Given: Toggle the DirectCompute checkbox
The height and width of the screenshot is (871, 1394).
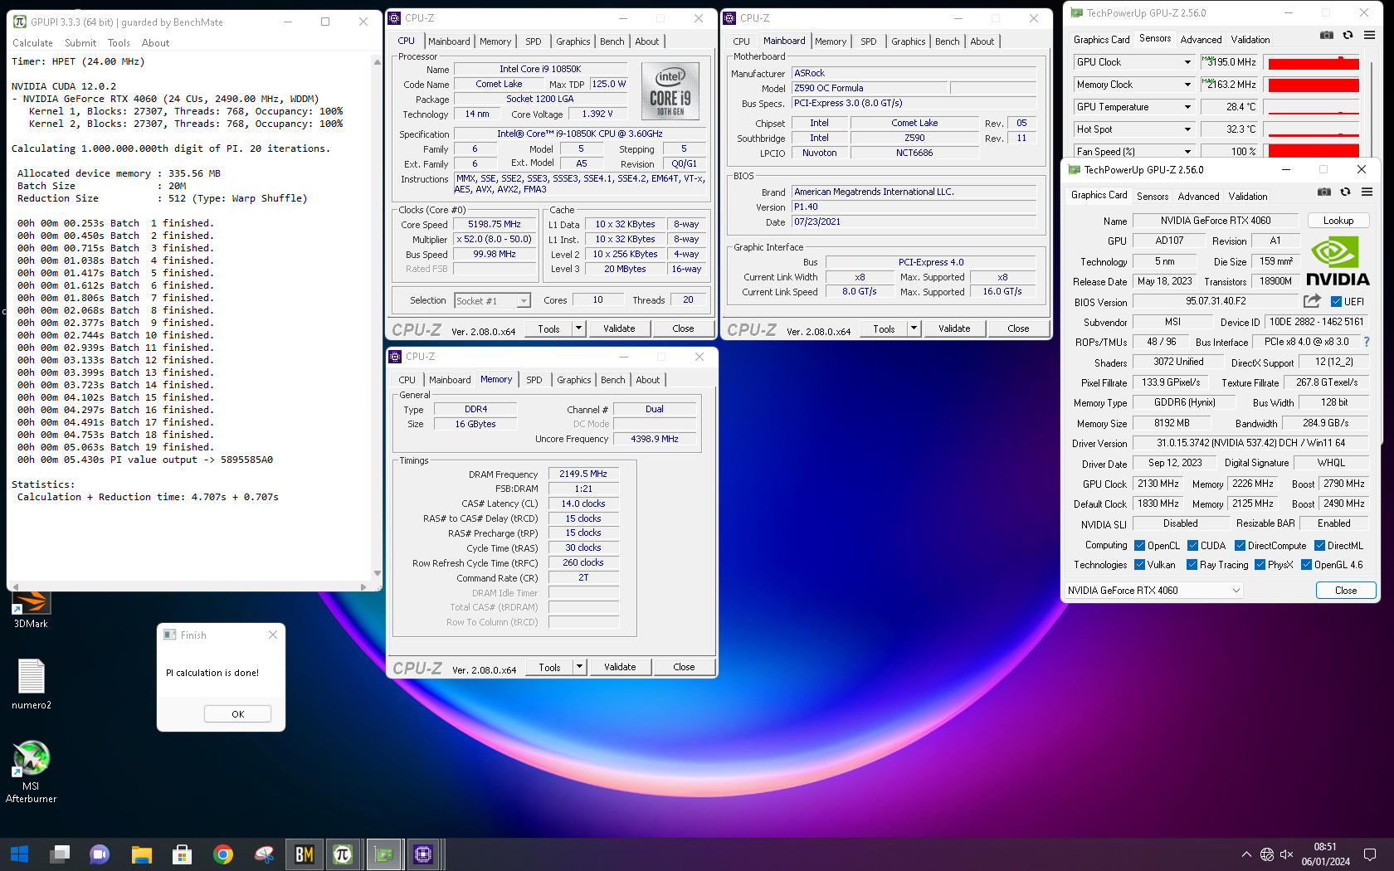Looking at the screenshot, I should pyautogui.click(x=1240, y=546).
